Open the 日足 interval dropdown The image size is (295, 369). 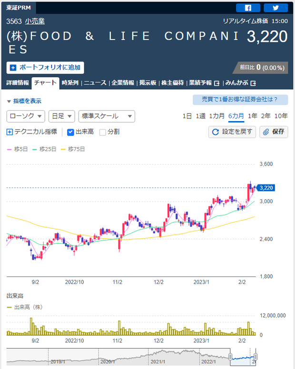[x=62, y=116]
